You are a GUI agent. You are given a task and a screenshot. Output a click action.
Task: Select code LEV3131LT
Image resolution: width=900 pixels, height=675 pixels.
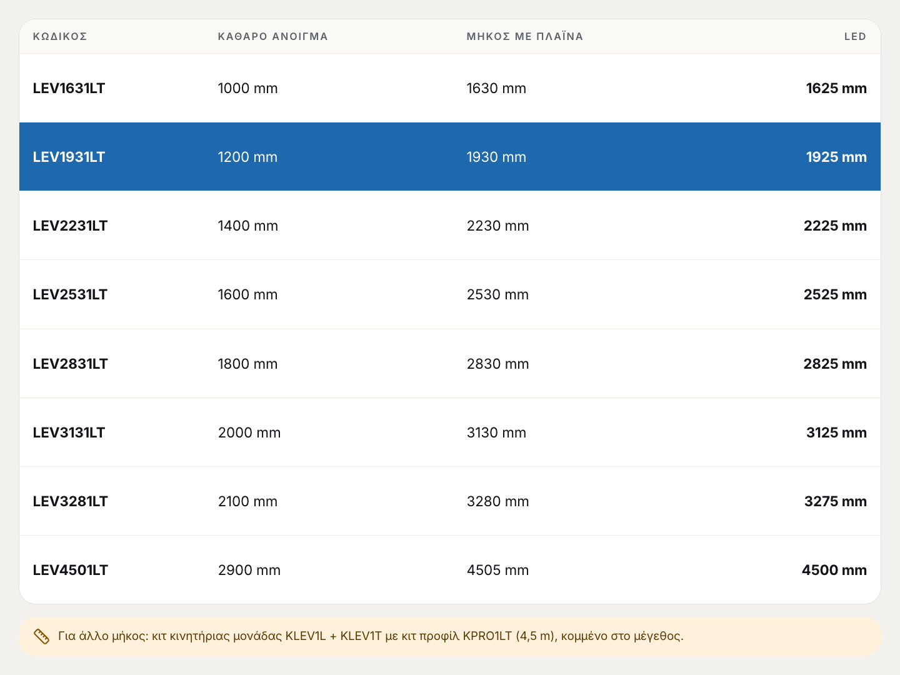tap(69, 432)
